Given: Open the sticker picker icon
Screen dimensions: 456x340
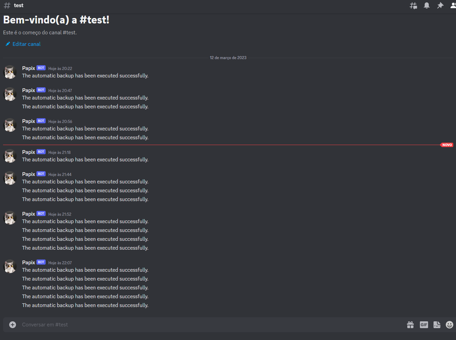Looking at the screenshot, I should click(x=437, y=325).
